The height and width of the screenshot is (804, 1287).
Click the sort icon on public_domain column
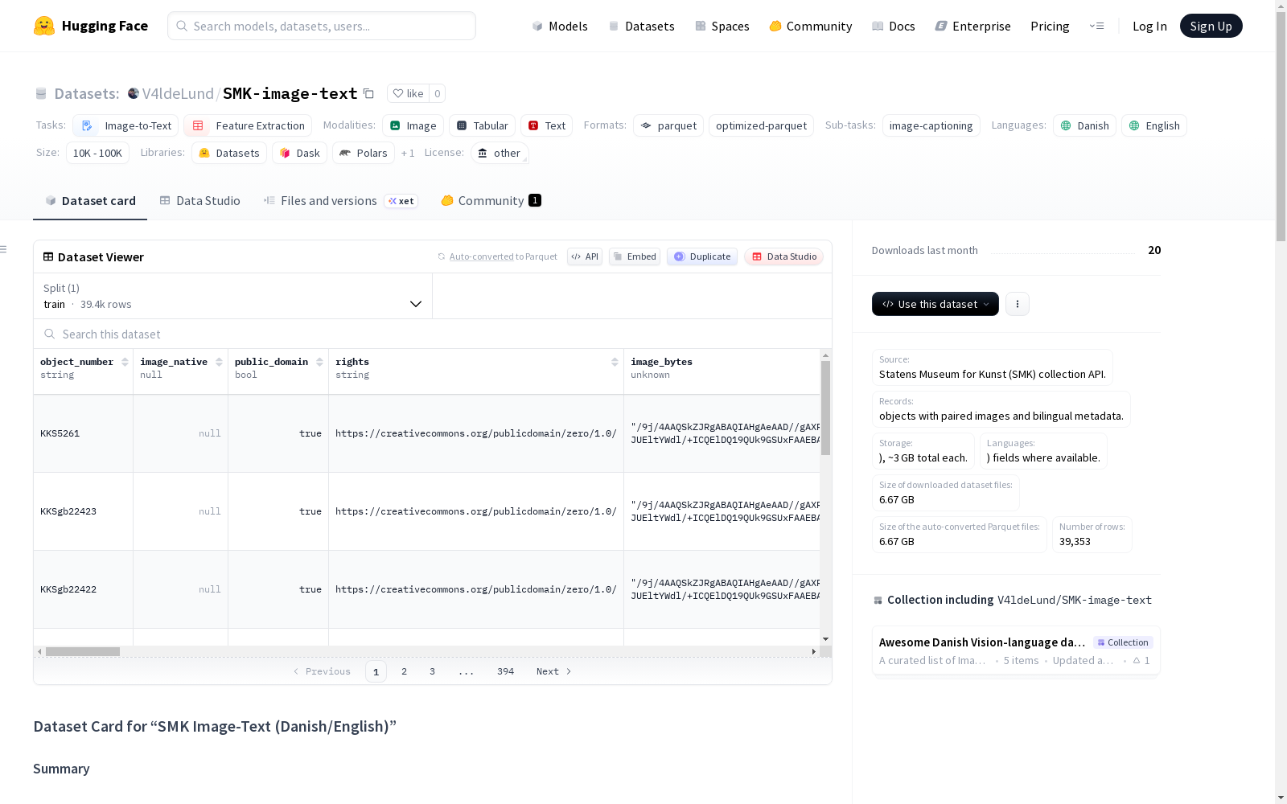(319, 362)
